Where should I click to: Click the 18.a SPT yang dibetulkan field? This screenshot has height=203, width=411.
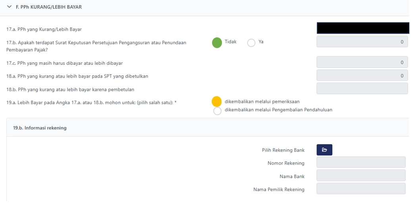point(362,75)
